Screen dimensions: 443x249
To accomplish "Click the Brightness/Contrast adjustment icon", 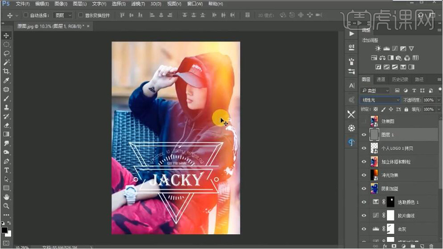I will (378, 49).
